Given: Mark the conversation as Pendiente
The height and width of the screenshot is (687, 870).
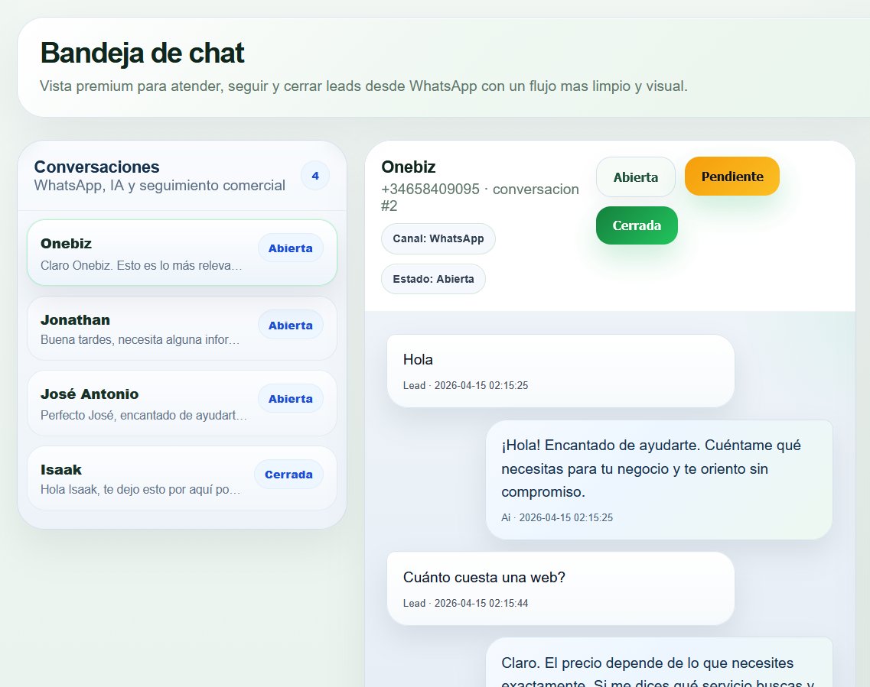Looking at the screenshot, I should (x=732, y=177).
